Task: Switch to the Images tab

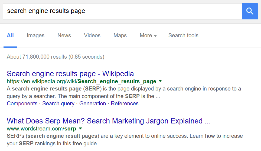Action: pos(35,35)
